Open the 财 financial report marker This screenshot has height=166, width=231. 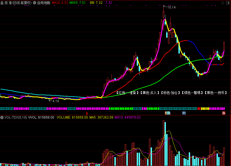[184, 113]
